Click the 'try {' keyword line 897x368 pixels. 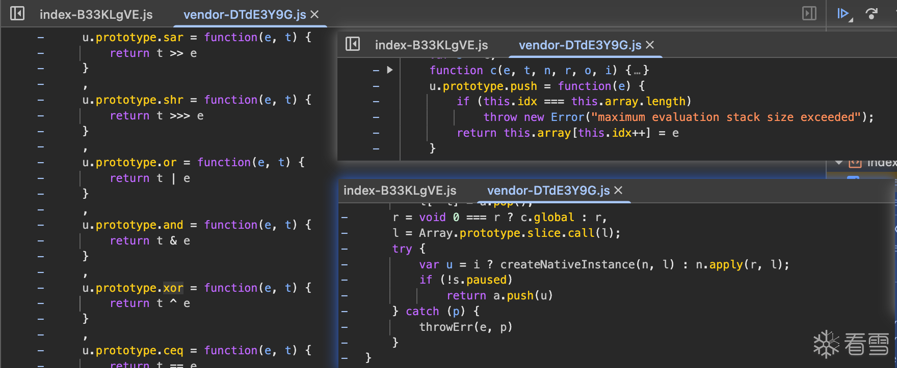pyautogui.click(x=409, y=249)
